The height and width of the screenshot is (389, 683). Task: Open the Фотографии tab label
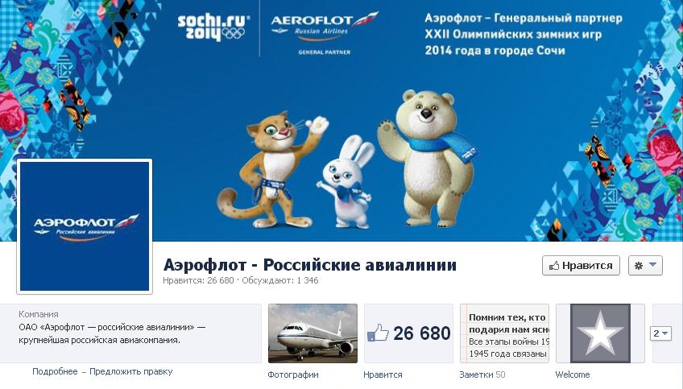[x=292, y=375]
